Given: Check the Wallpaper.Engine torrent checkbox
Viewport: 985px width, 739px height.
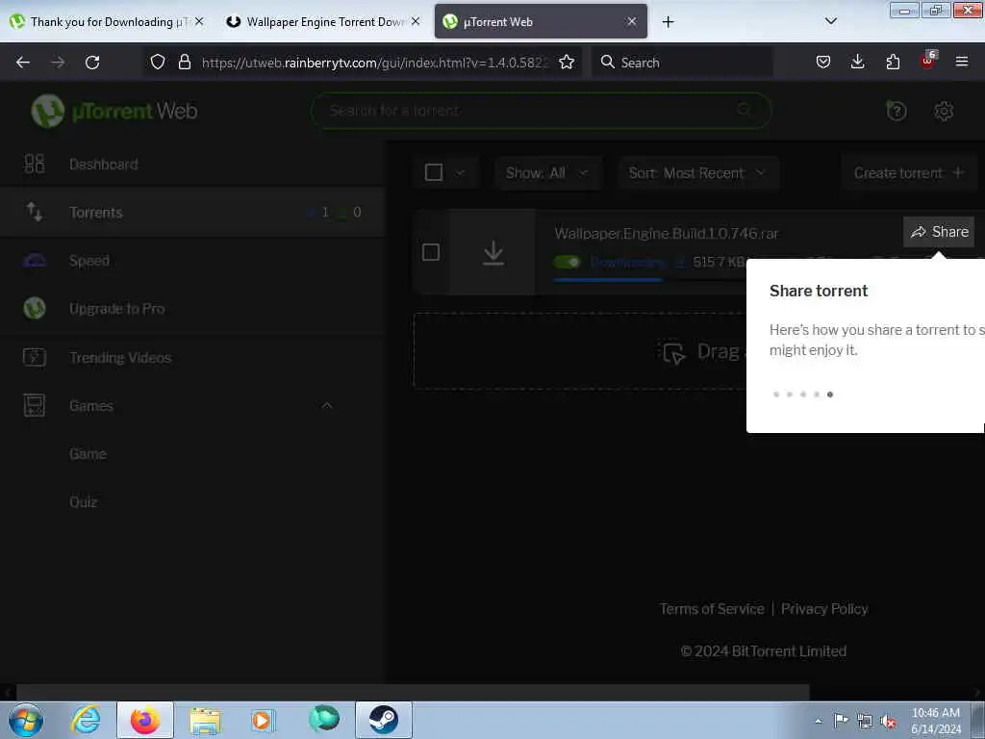Looking at the screenshot, I should [431, 253].
